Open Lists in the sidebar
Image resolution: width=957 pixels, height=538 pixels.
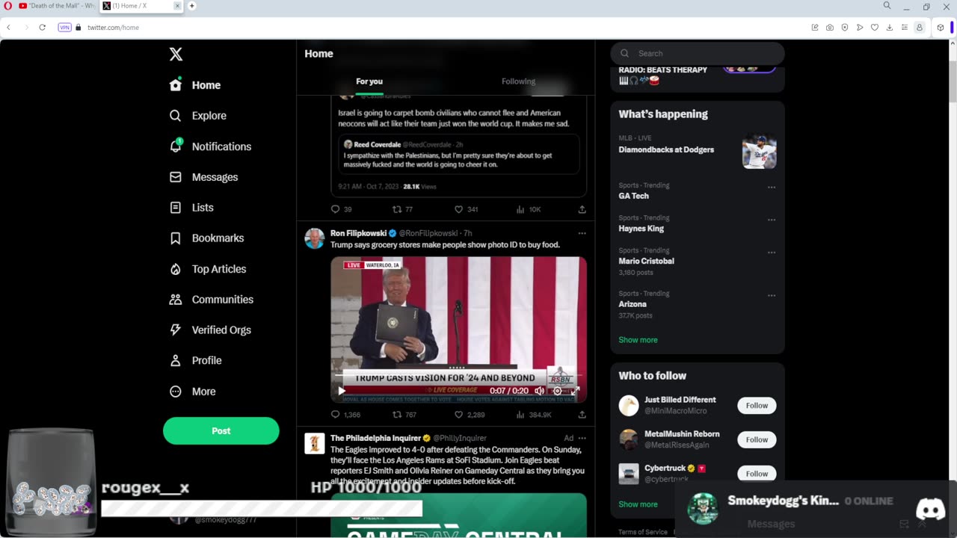click(x=192, y=208)
